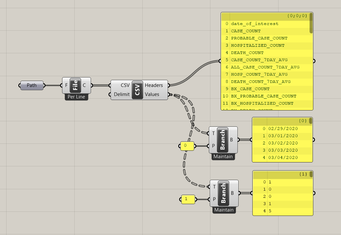Toggle the Per Line option under the File component
This screenshot has height=235, width=341.
tap(76, 97)
